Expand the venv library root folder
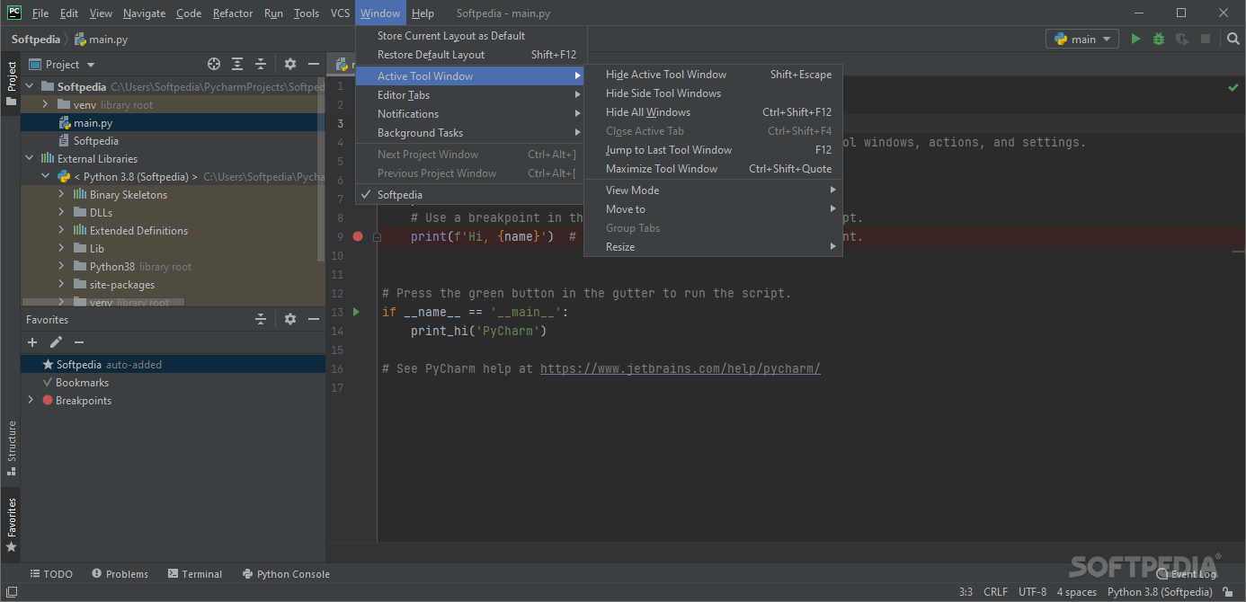Image resolution: width=1246 pixels, height=602 pixels. tap(45, 105)
